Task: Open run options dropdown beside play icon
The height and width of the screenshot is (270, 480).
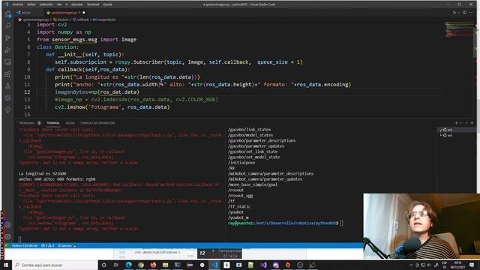Action: point(459,13)
